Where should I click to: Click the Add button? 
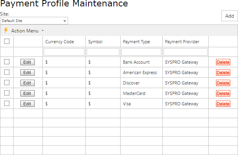click(229, 16)
